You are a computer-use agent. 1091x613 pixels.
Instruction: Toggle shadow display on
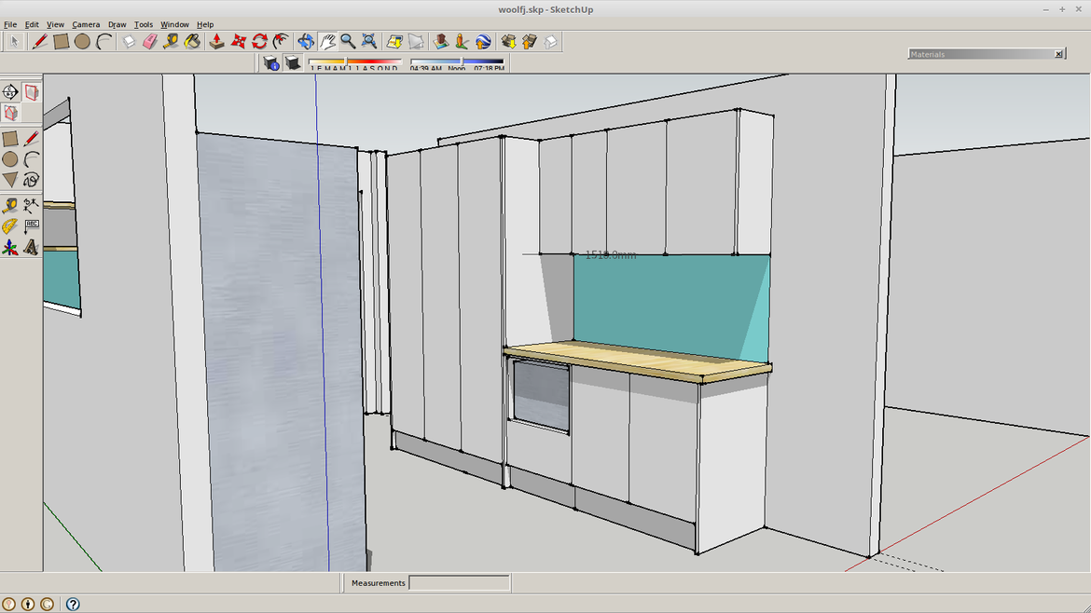(293, 62)
